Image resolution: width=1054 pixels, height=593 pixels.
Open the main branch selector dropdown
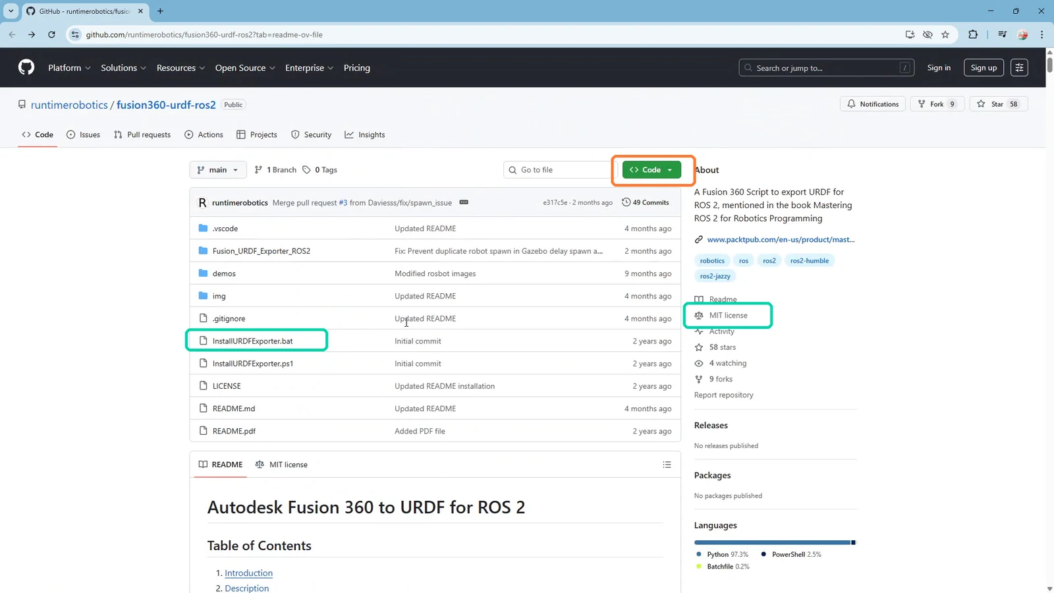218,170
